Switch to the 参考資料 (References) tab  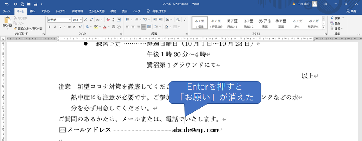(78, 11)
